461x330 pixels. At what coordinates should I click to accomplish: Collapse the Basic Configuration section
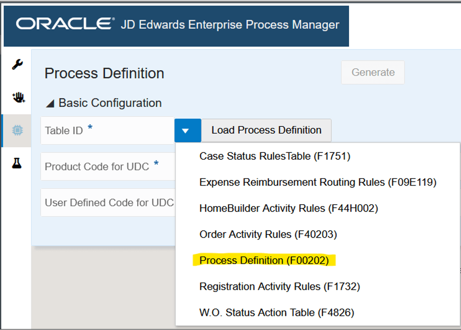pyautogui.click(x=50, y=103)
